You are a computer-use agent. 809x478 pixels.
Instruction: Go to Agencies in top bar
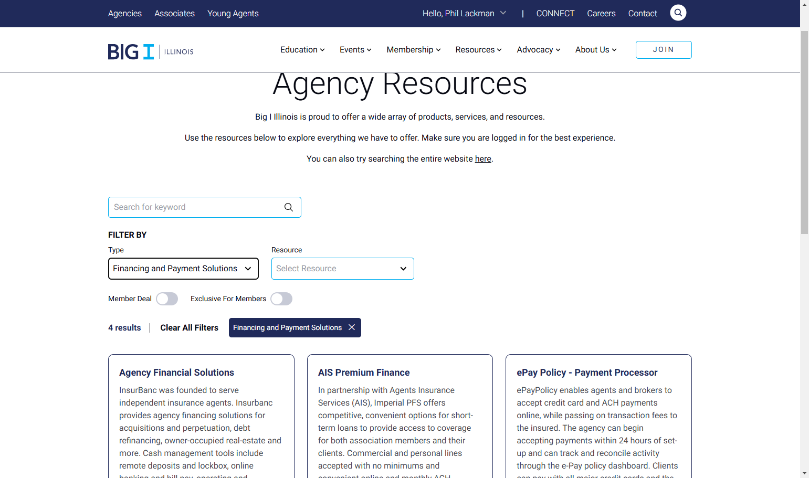125,14
